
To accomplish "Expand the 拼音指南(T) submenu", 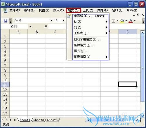I will (91, 57).
